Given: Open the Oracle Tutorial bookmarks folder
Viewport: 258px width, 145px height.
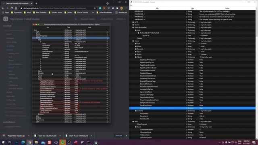Looking at the screenshot, I should (x=81, y=12).
